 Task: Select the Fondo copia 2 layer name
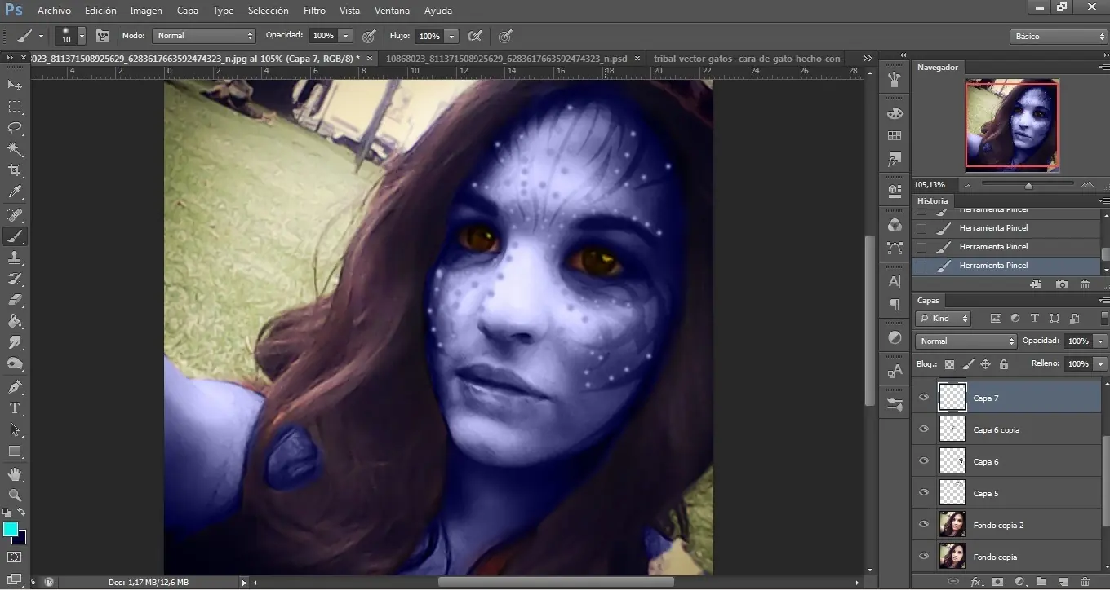[x=997, y=525]
